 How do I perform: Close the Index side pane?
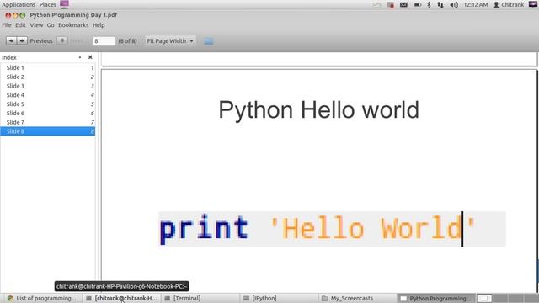click(x=90, y=57)
